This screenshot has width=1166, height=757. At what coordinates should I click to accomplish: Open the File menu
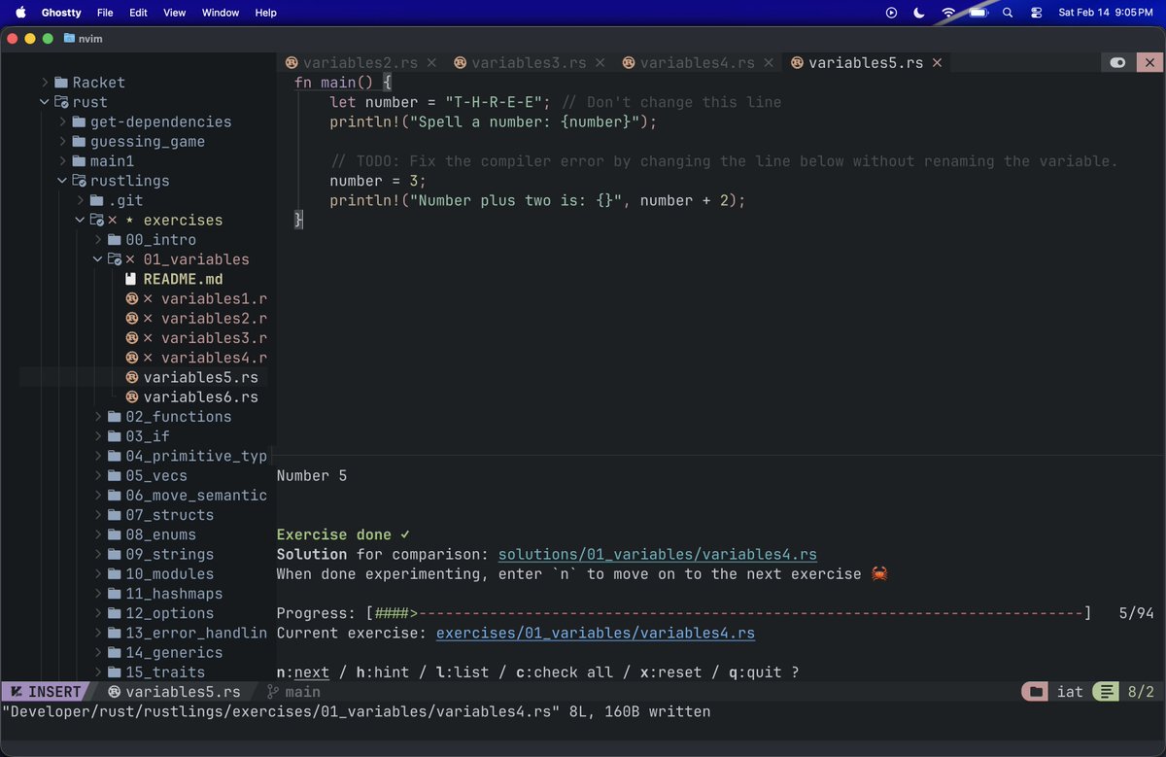tap(105, 13)
